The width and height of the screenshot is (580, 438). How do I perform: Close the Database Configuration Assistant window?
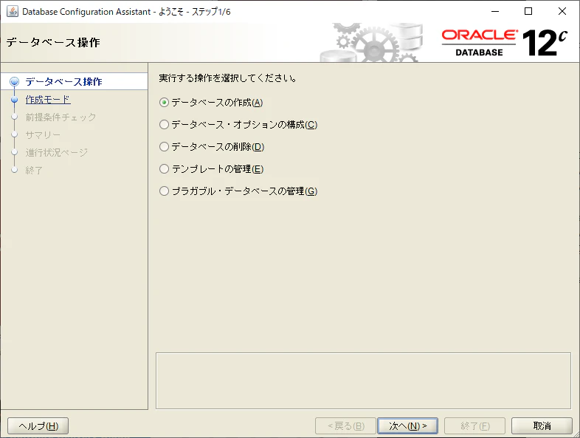[562, 12]
